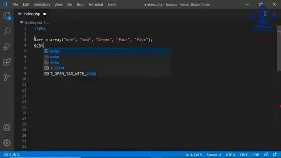
Task: Change encoding via UTF-8
Action: pos(231,154)
